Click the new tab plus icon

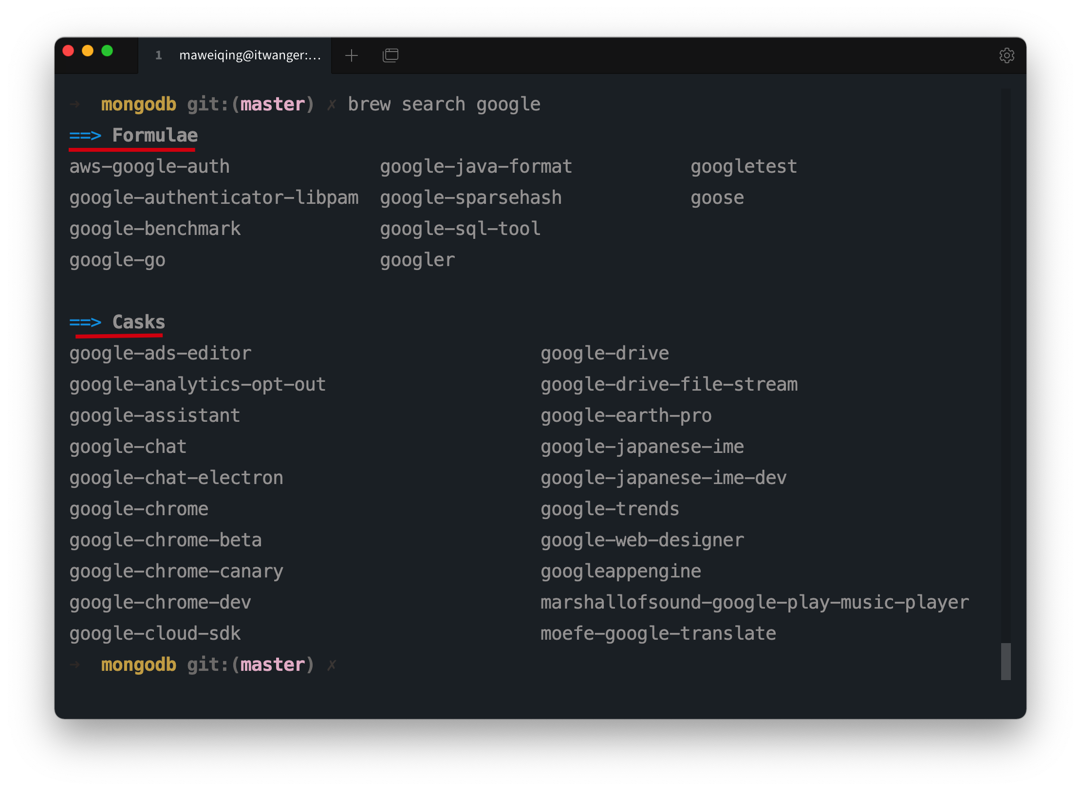(x=353, y=54)
